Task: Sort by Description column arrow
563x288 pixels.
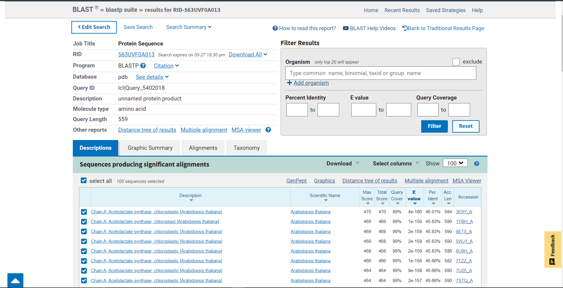Action: coord(191,200)
